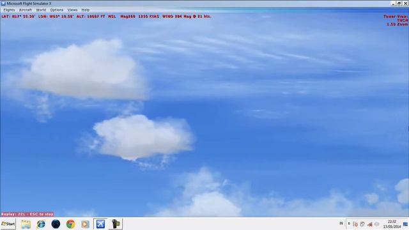Viewport: 409px width, 230px height.
Task: Show hidden tray icons arrow
Action: tap(349, 224)
